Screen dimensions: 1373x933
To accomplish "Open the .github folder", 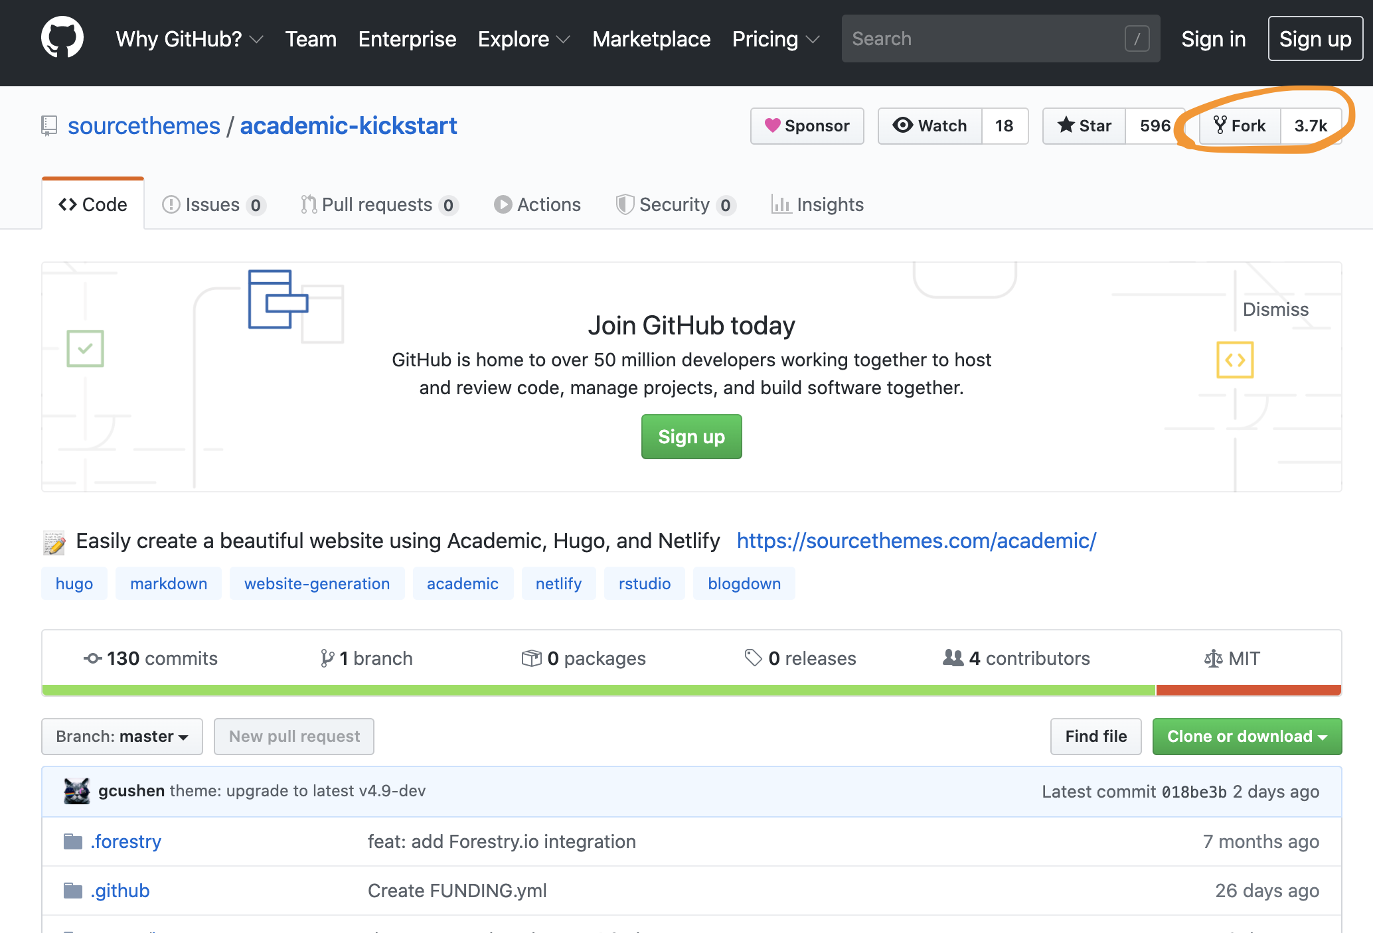I will (x=120, y=891).
